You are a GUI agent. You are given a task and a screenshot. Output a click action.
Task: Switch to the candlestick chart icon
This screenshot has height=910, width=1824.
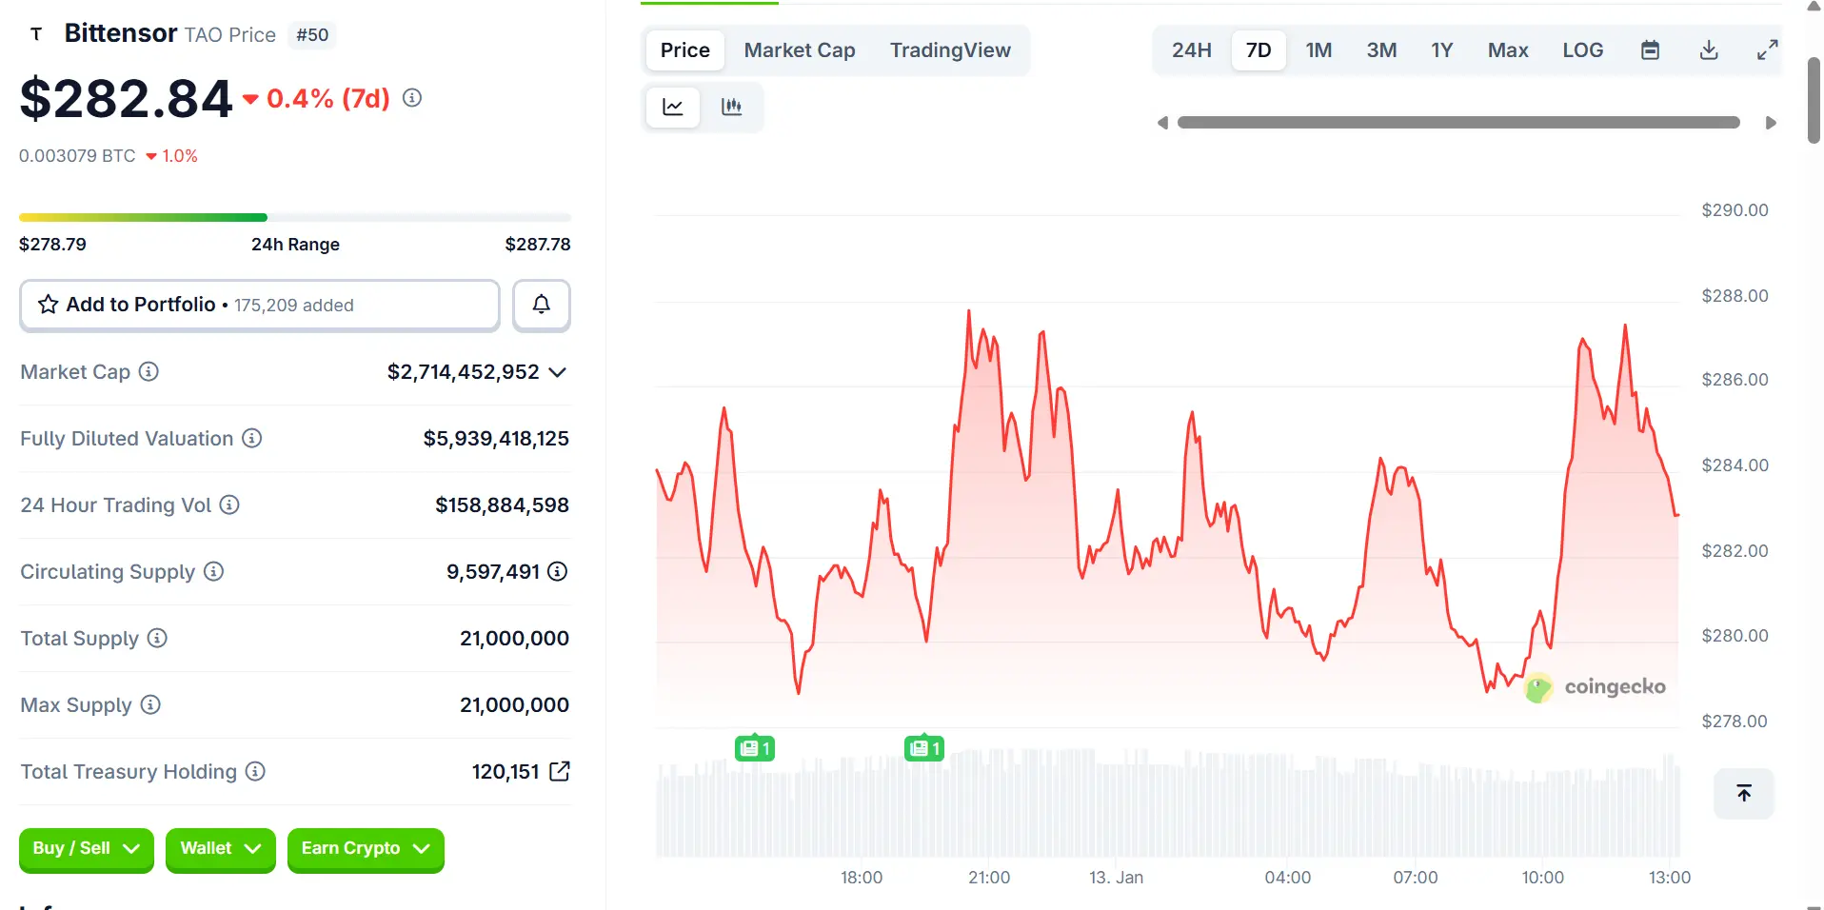(731, 107)
